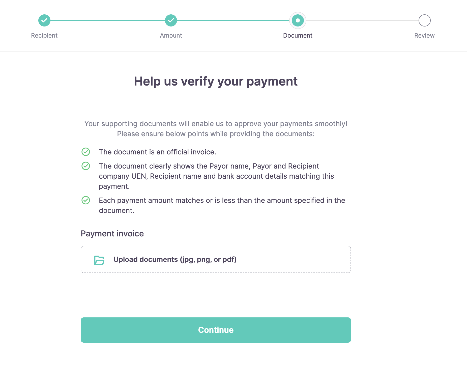The height and width of the screenshot is (383, 467).
Task: Jump to the Review step label
Action: click(424, 36)
